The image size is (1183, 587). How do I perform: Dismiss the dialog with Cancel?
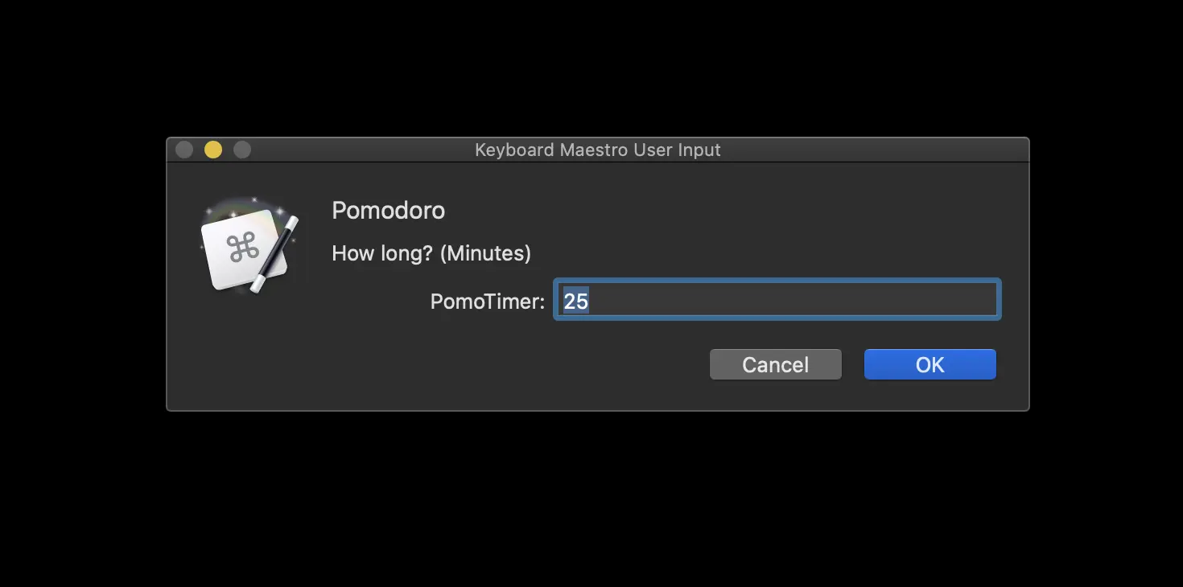click(775, 364)
